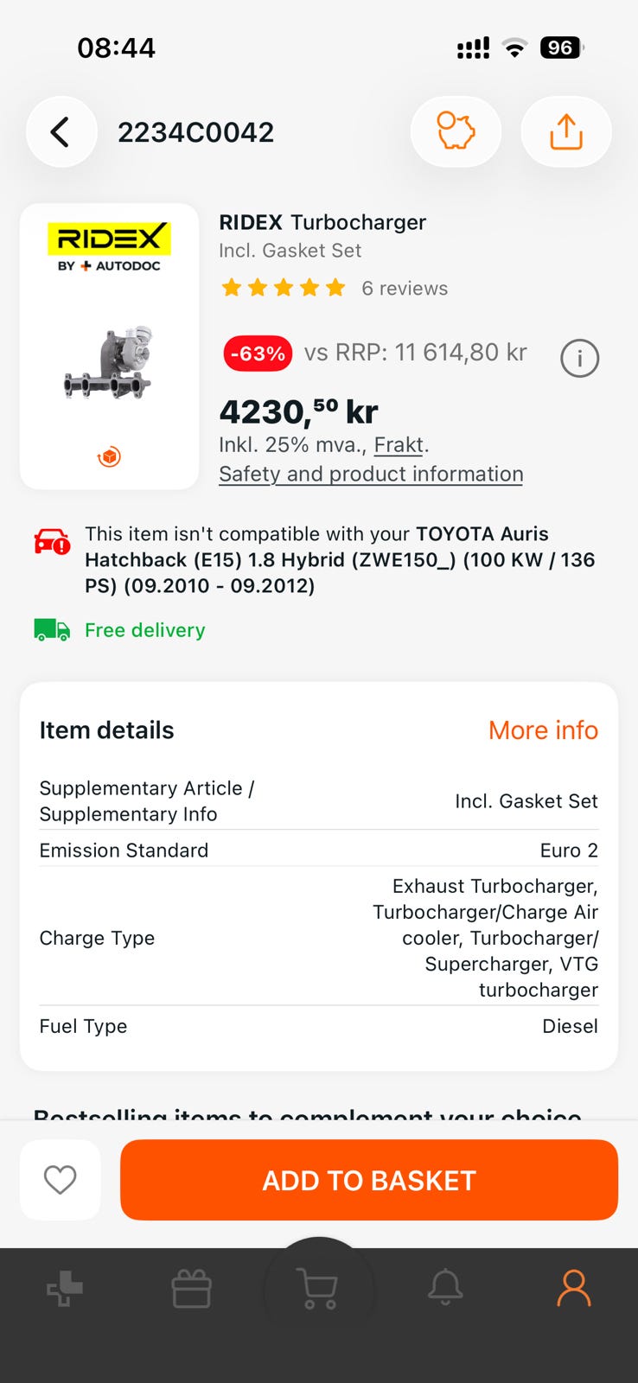Open the gift box tab
The image size is (638, 1383).
tap(192, 1291)
